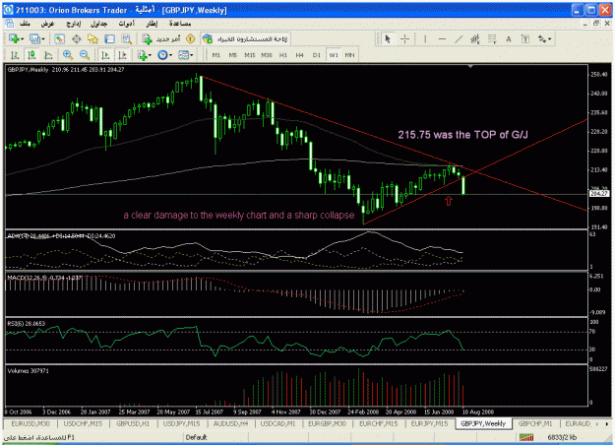Open the Help menu (مساعدة)
Image resolution: width=615 pixels, height=445 pixels.
click(180, 24)
